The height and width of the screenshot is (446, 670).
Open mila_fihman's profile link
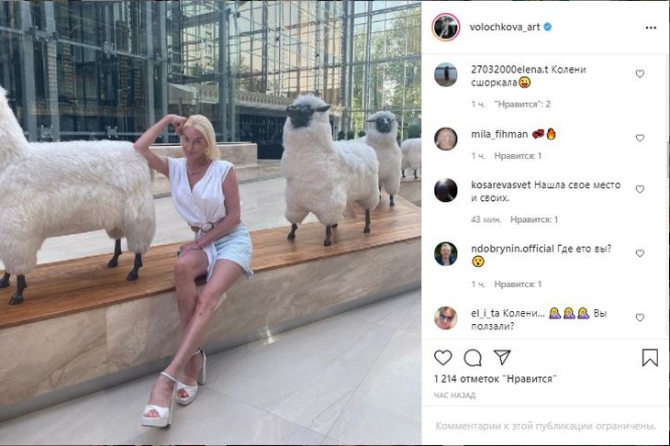(499, 134)
